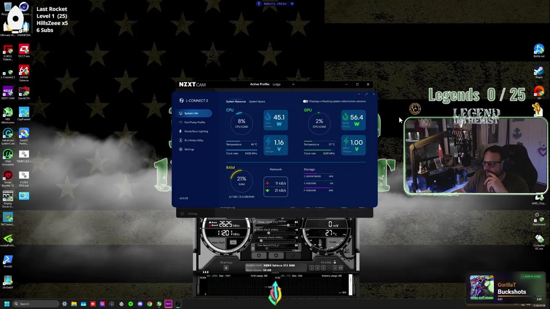Open Driver Booster 13 desktop icon

point(8,178)
